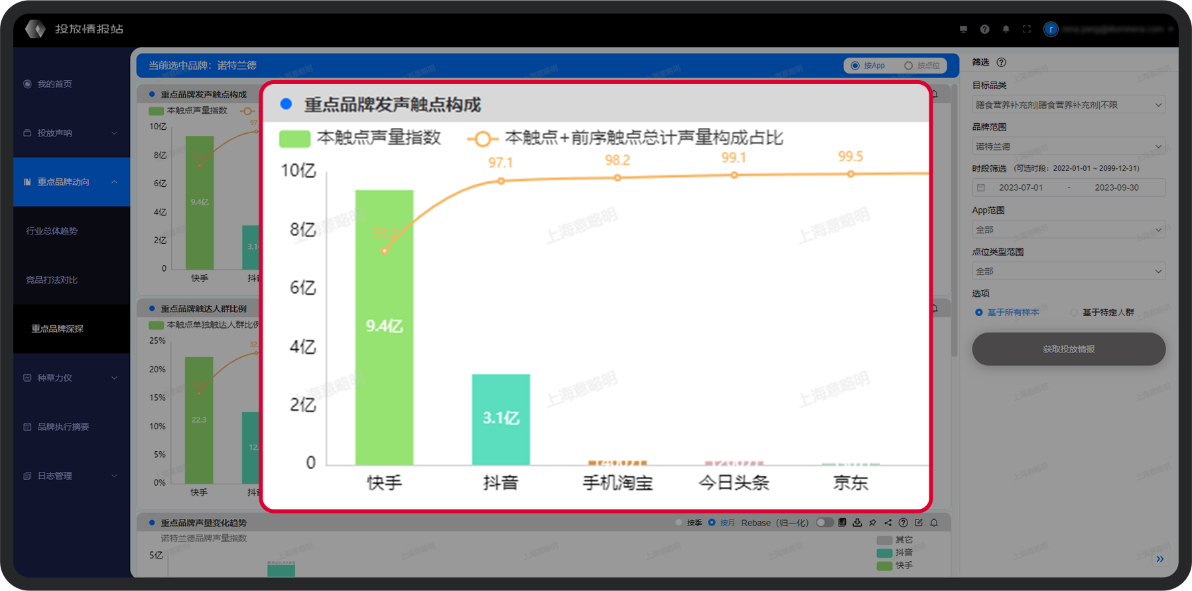Image resolution: width=1192 pixels, height=591 pixels.
Task: Click the 我的首页 sidebar icon
Action: [27, 84]
